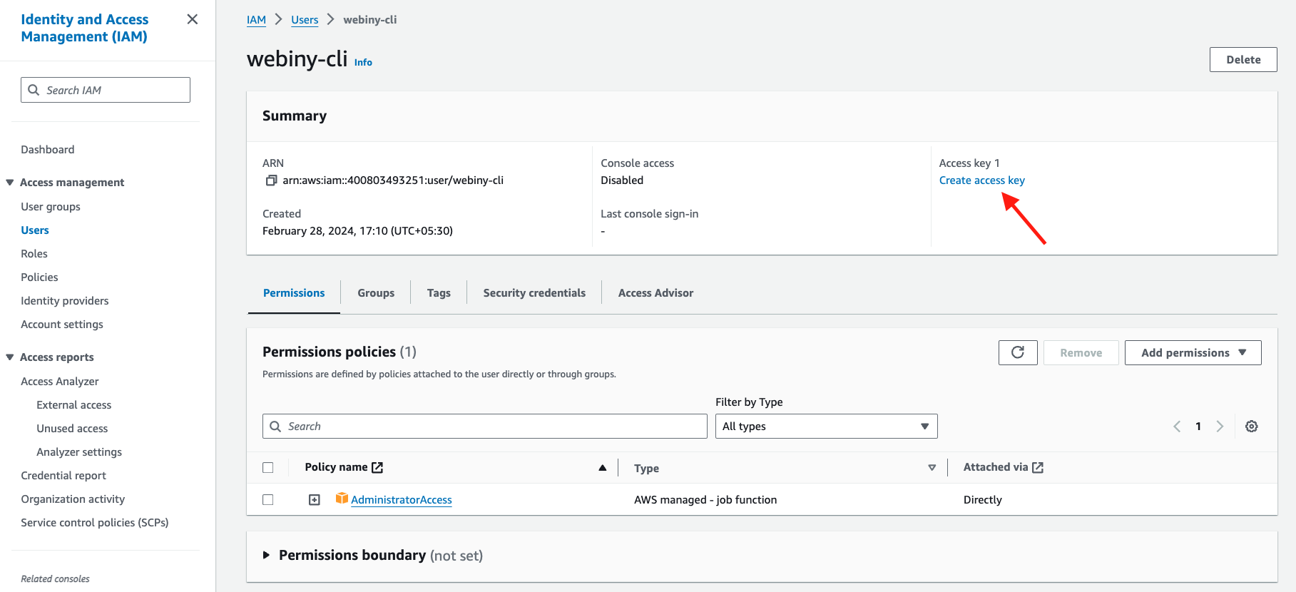The width and height of the screenshot is (1296, 592).
Task: Click the Policy name external link icon
Action: [378, 467]
